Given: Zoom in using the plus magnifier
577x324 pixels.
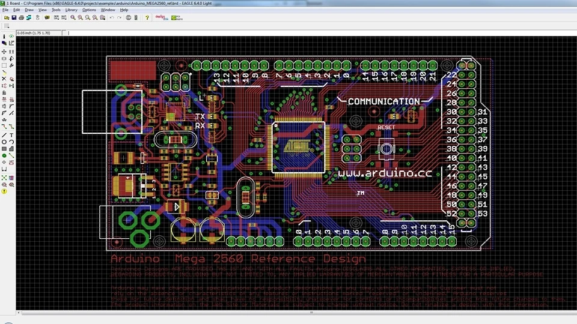Looking at the screenshot, I should pyautogui.click(x=80, y=17).
